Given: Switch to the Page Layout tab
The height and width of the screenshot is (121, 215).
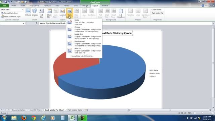Looking at the screenshot, I should 34,6.
